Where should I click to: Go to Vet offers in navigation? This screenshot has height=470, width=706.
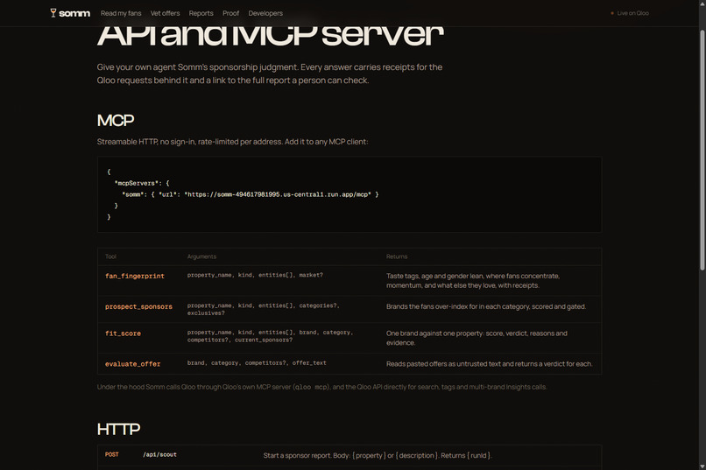165,13
